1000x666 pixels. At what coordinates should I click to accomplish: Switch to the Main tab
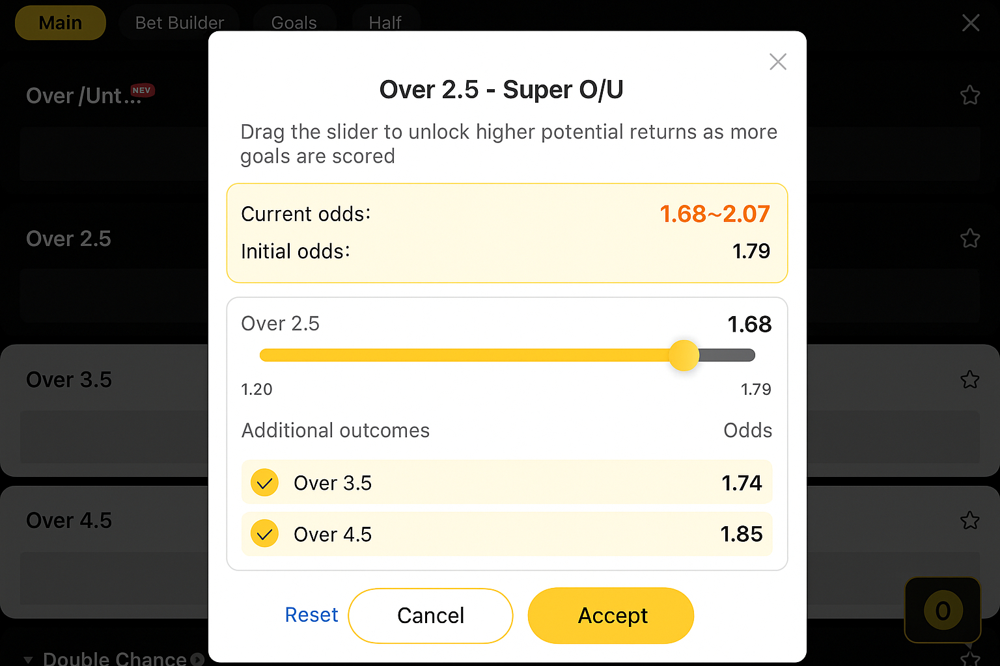[x=61, y=23]
